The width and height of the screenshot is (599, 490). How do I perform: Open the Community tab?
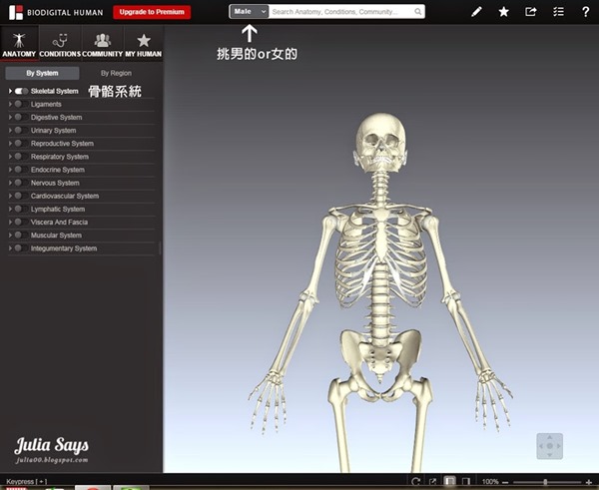tap(103, 44)
